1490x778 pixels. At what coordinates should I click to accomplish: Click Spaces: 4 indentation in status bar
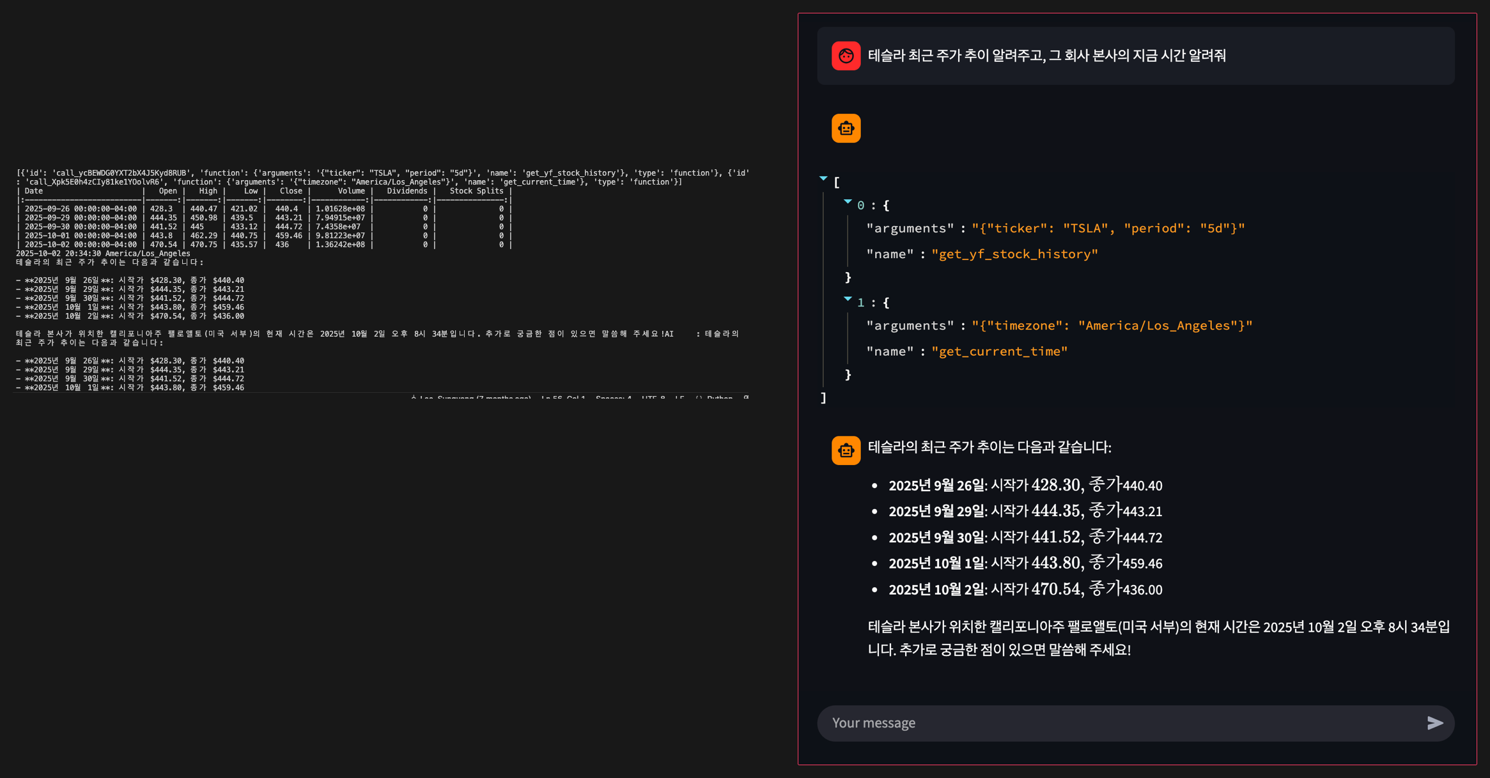(x=613, y=397)
